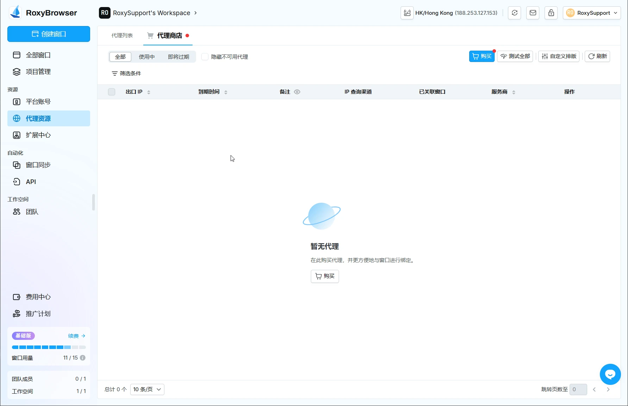The image size is (628, 406).
Task: Expand the RoxySupport account dropdown
Action: [x=591, y=13]
